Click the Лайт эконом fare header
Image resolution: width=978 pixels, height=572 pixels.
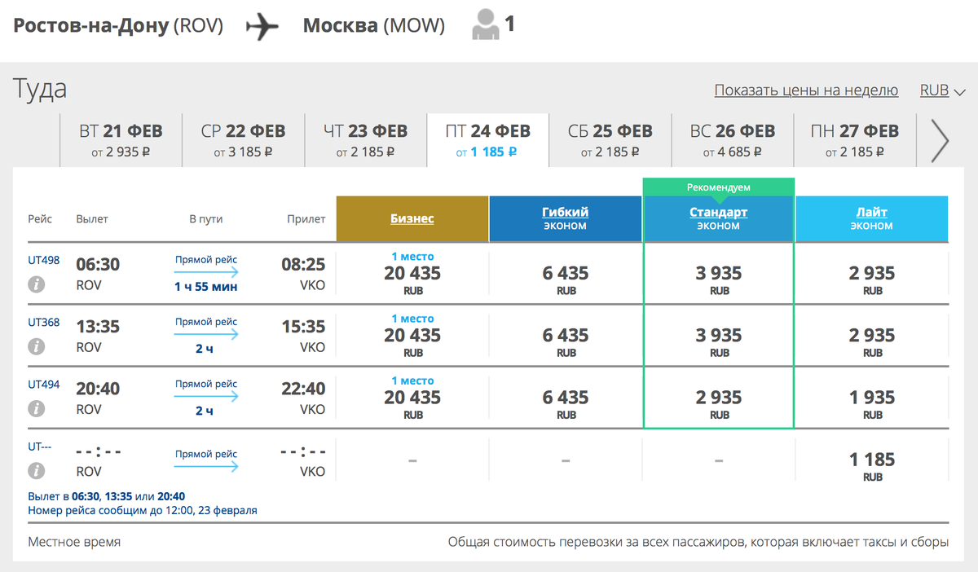(872, 218)
